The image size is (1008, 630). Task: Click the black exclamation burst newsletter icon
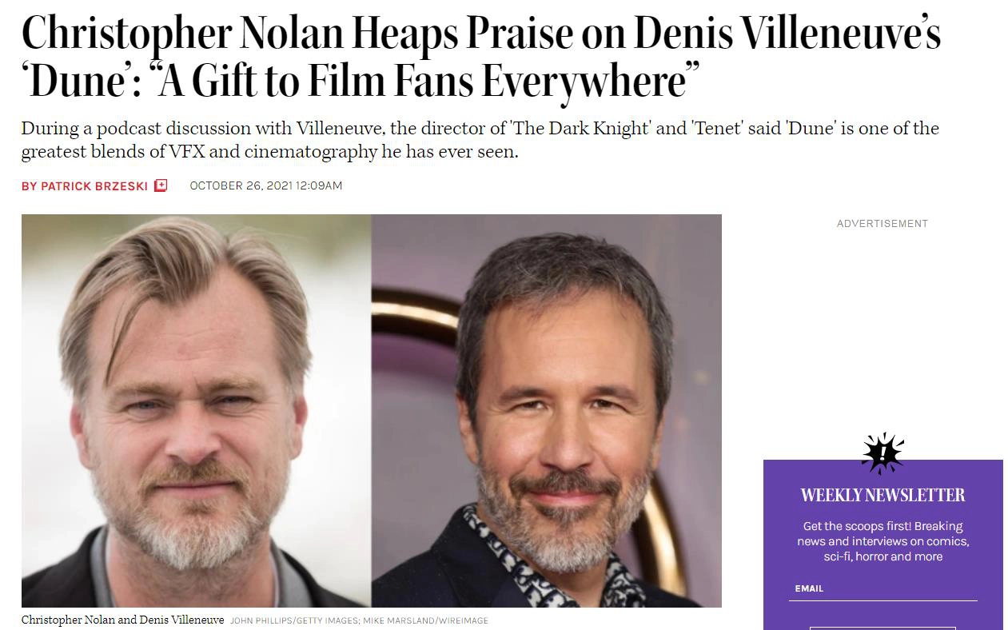point(882,454)
